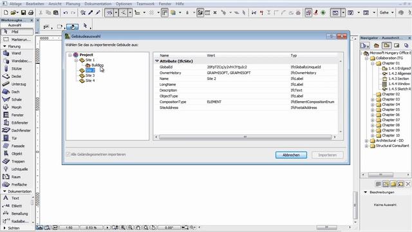Click the CompositionType ELEMENT value
The height and width of the screenshot is (232, 412).
pyautogui.click(x=214, y=102)
